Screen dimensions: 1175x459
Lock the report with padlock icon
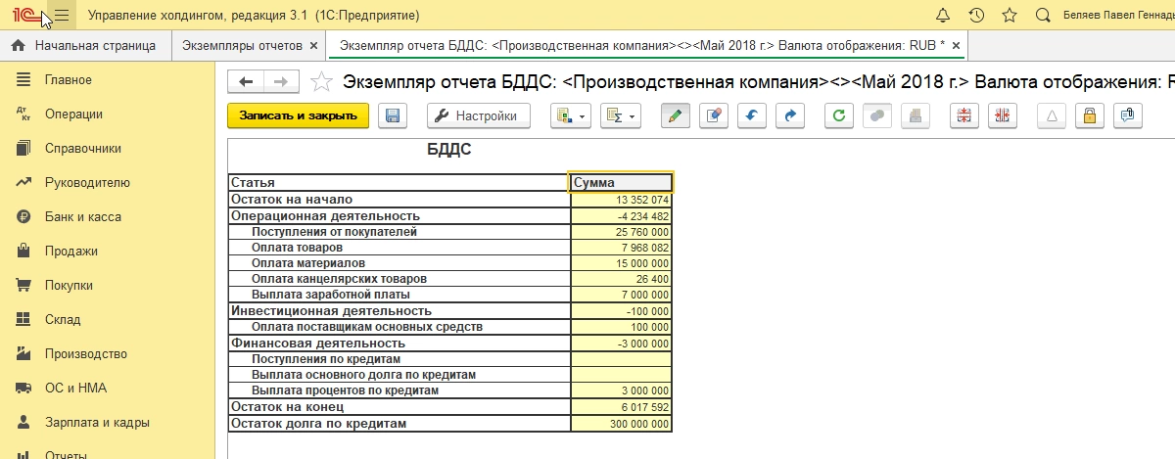(1089, 115)
